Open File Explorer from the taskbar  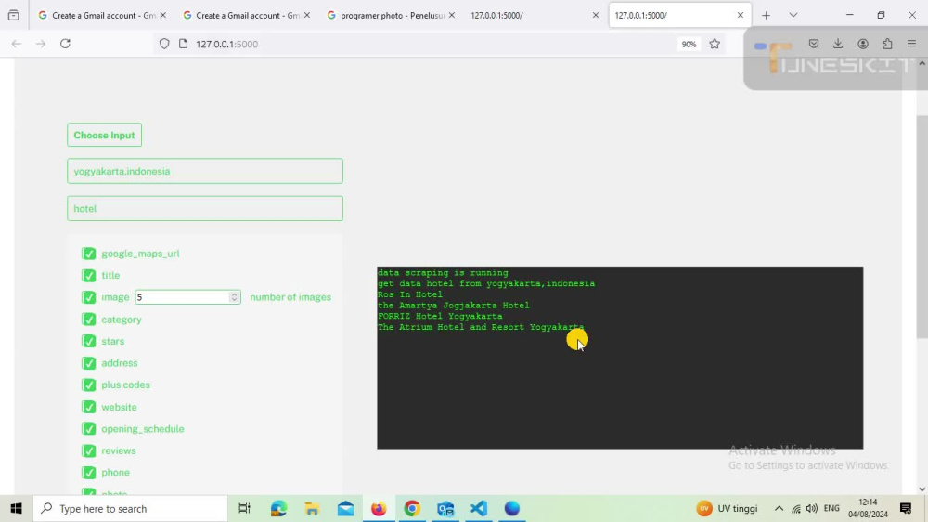click(312, 508)
